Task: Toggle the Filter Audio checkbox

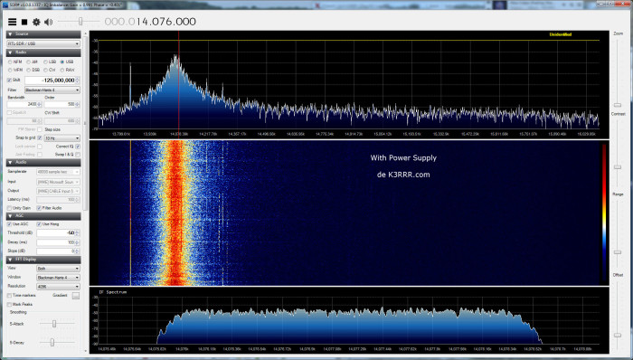Action: tap(39, 208)
